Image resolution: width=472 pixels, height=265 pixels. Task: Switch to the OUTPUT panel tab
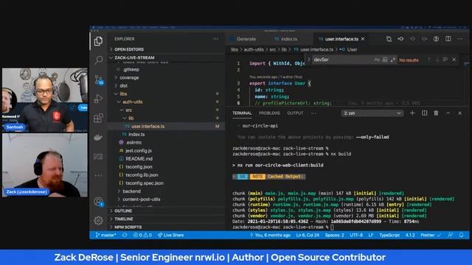pos(295,113)
